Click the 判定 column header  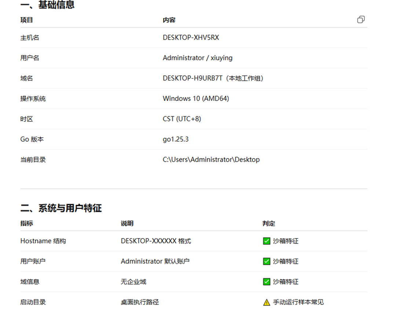click(x=269, y=223)
